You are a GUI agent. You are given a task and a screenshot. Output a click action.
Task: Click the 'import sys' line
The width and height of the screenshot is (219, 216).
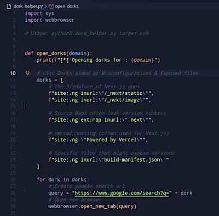point(39,14)
